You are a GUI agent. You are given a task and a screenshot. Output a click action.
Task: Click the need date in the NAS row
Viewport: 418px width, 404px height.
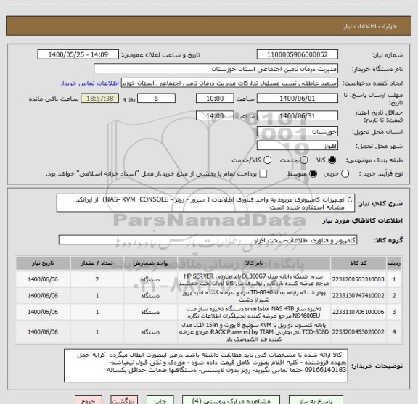click(43, 312)
